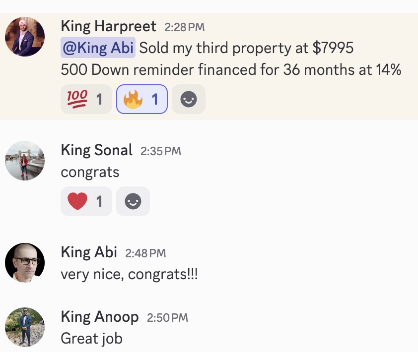Click King Harpreet's profile avatar
Viewport: 418px width, 352px height.
coord(25,37)
